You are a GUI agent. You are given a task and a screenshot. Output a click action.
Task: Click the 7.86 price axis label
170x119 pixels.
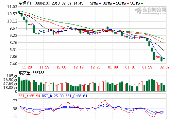pos(13,57)
